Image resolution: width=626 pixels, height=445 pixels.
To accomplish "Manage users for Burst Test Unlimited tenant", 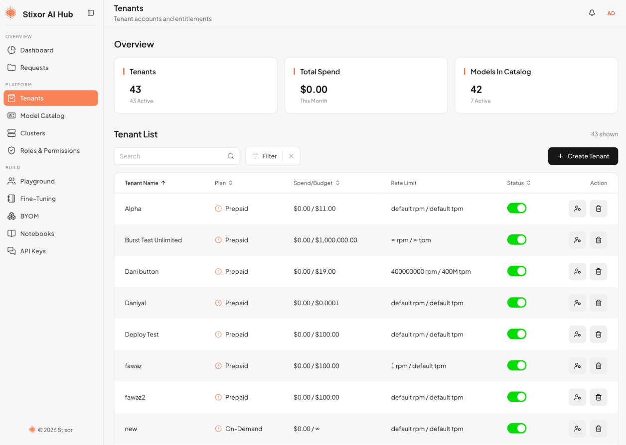I will [577, 240].
